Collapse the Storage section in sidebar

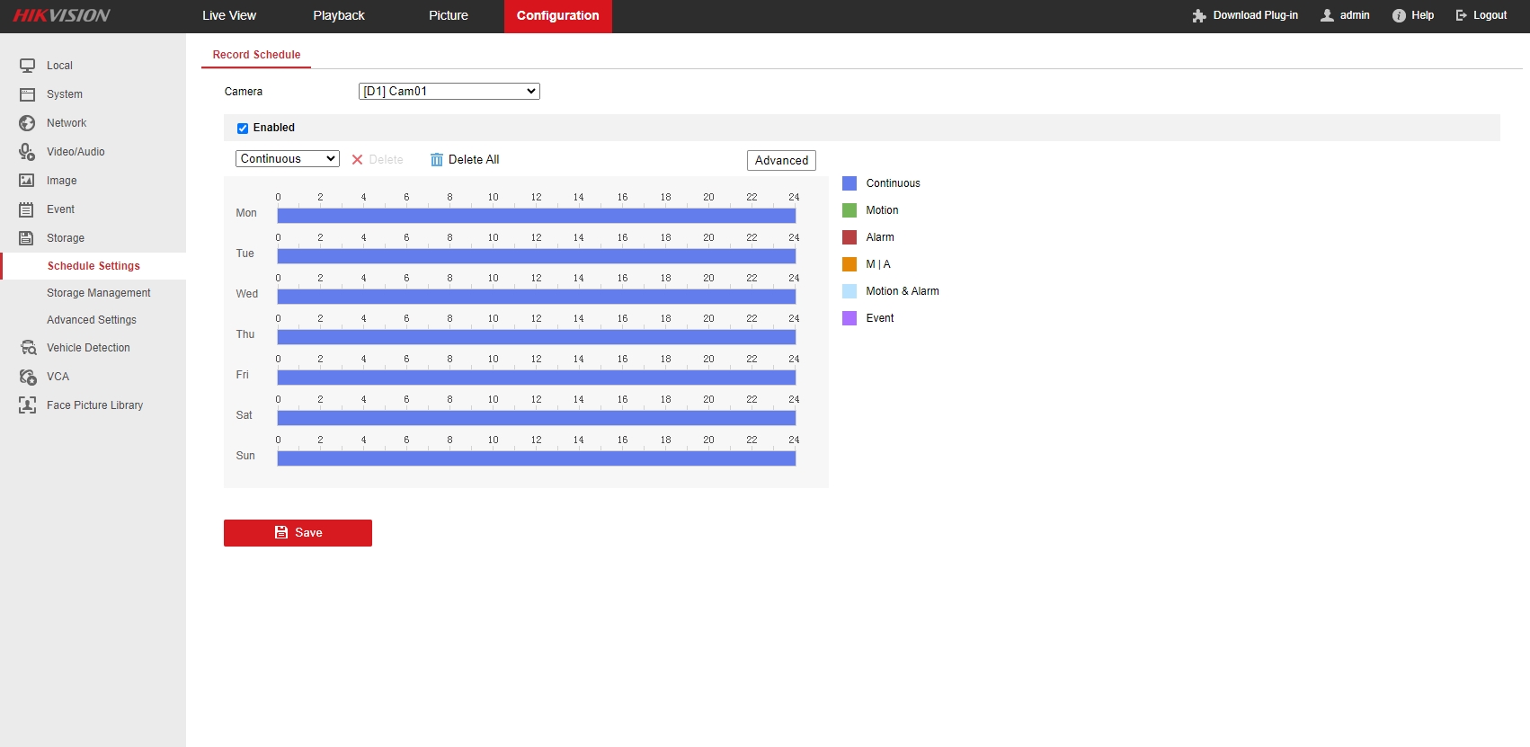[x=66, y=238]
